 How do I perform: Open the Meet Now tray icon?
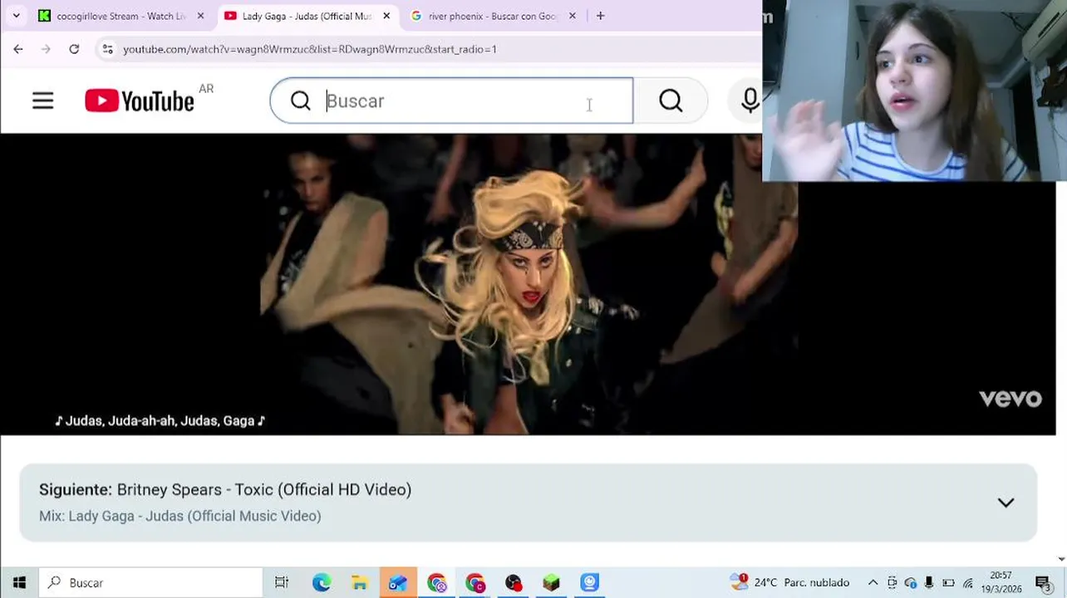[892, 582]
